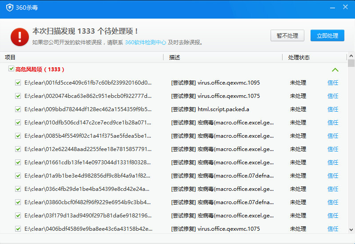The image size is (355, 244).
Task: Click the red warning exclamation icon
Action: pyautogui.click(x=20, y=37)
